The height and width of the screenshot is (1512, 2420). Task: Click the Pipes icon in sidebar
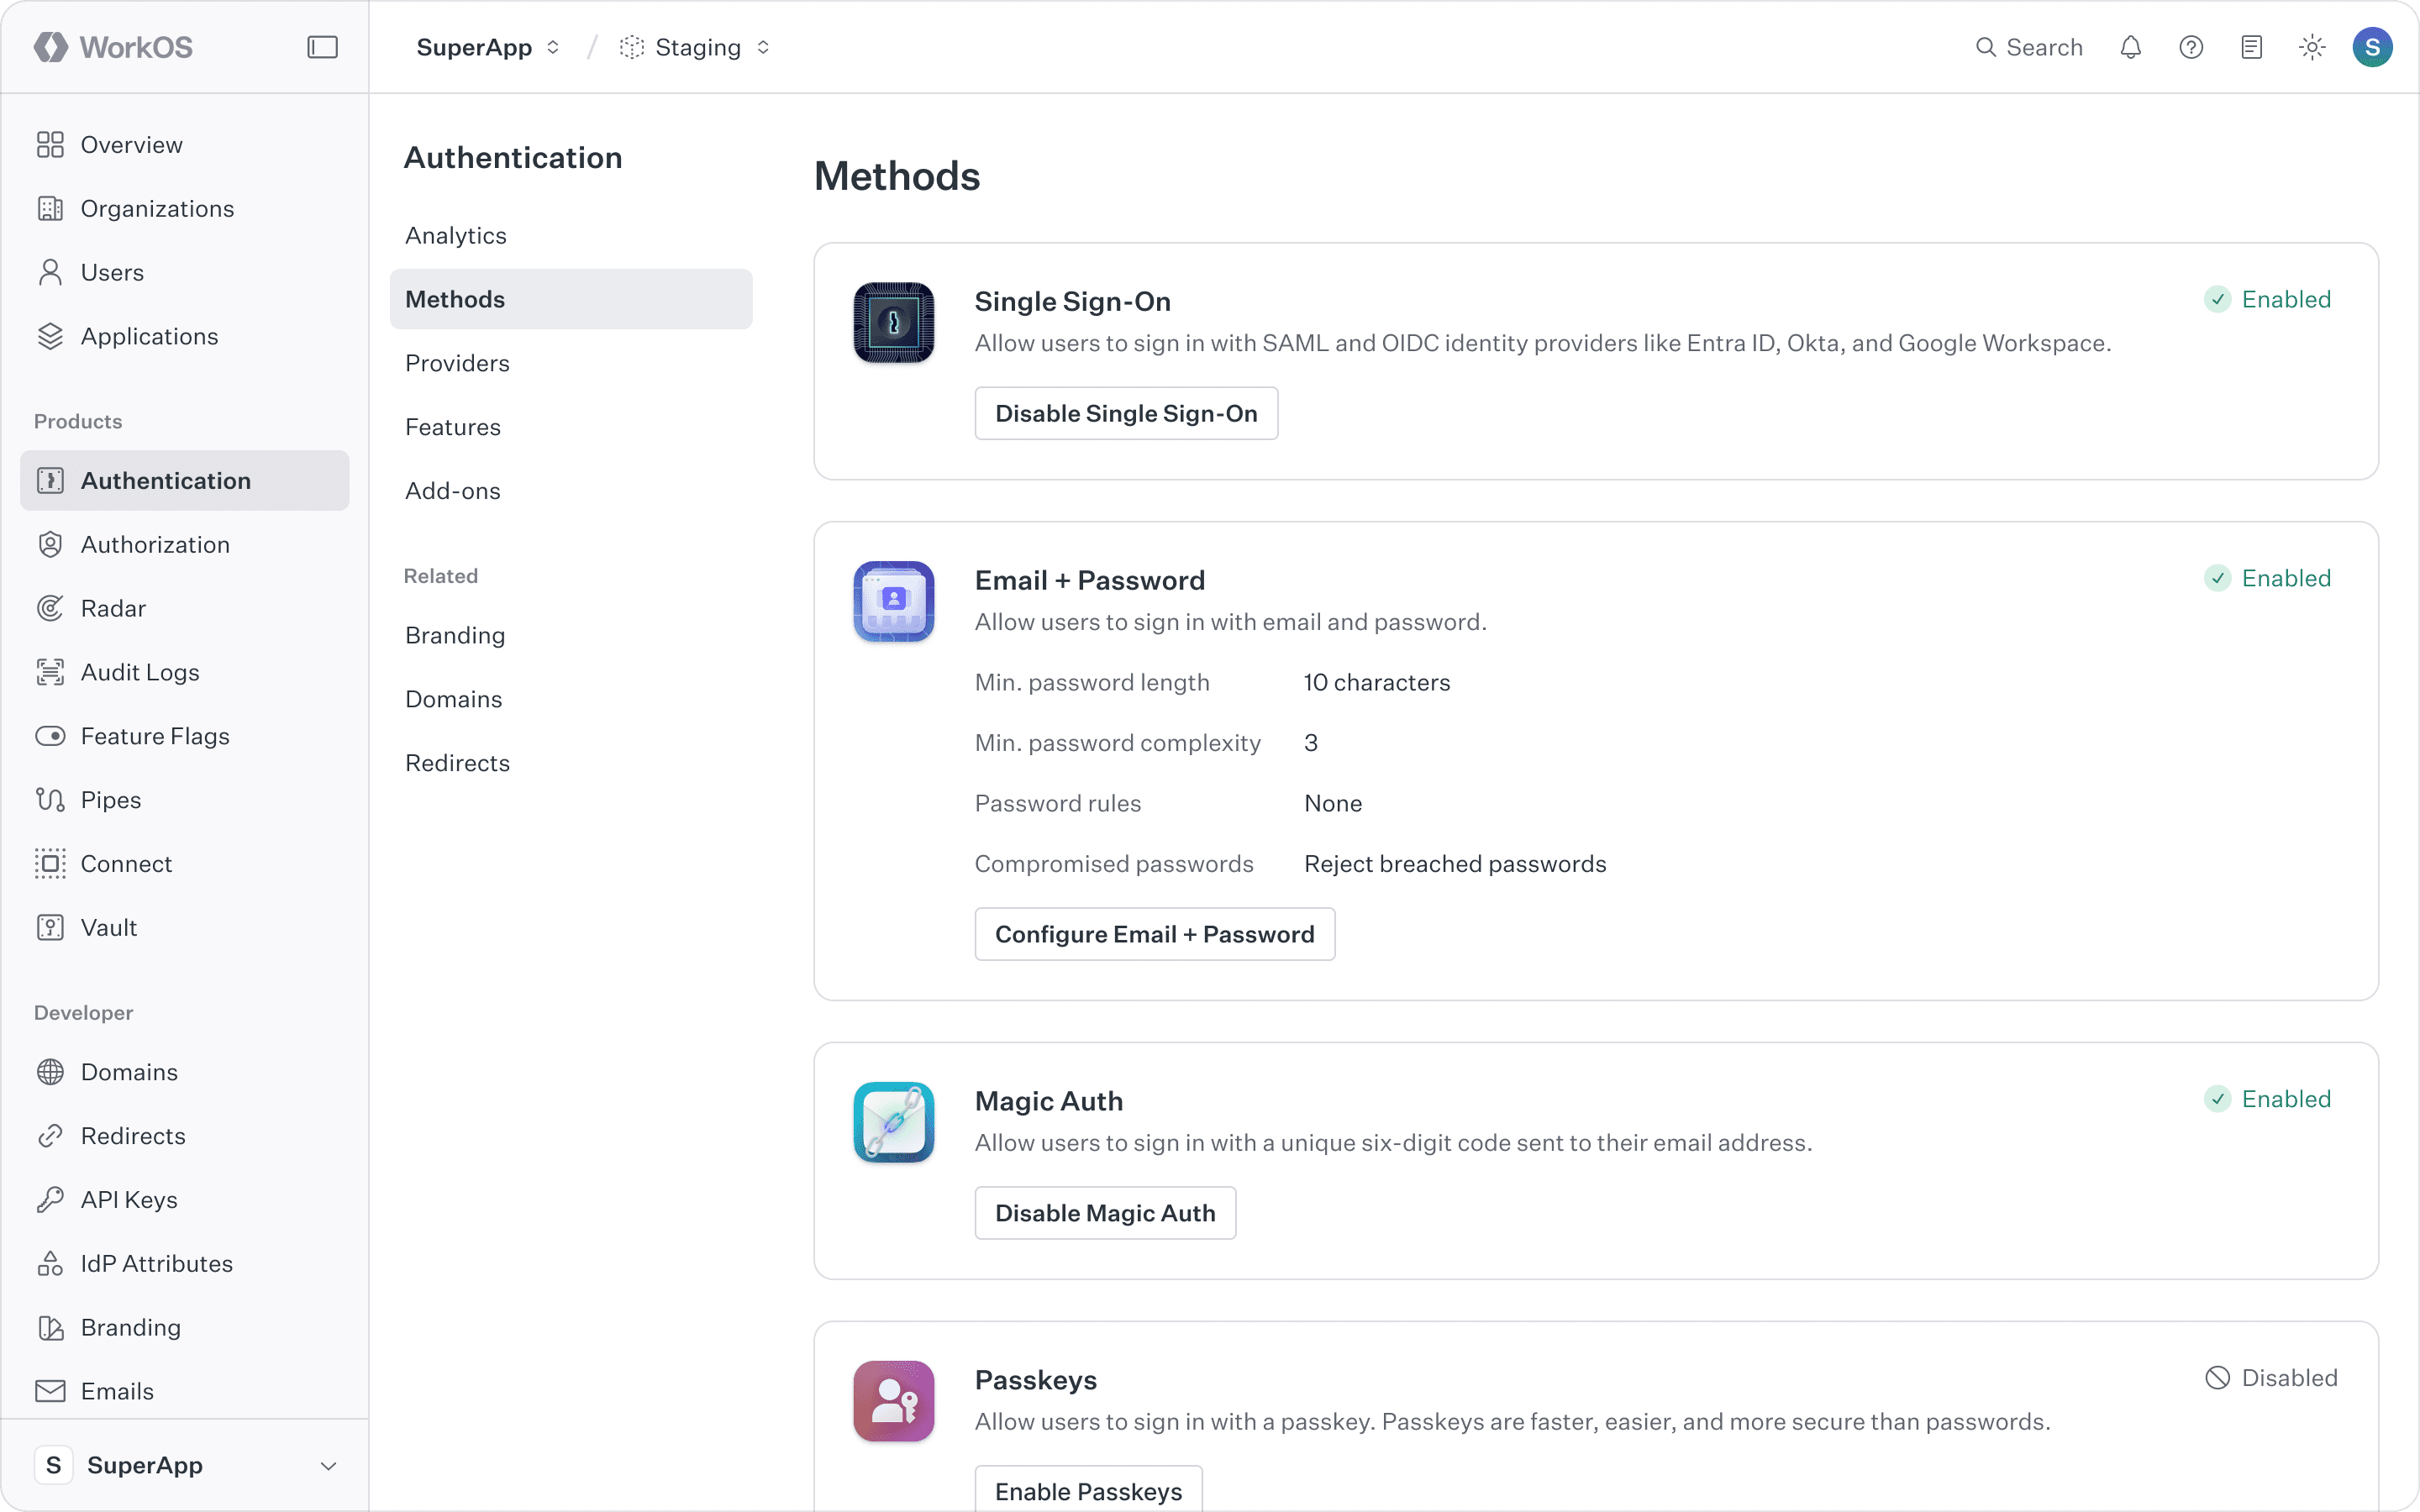click(x=50, y=800)
